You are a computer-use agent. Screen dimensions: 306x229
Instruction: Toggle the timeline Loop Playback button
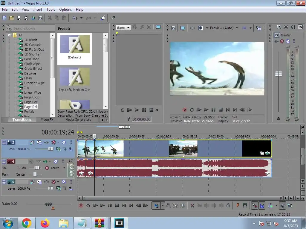pos(88,205)
